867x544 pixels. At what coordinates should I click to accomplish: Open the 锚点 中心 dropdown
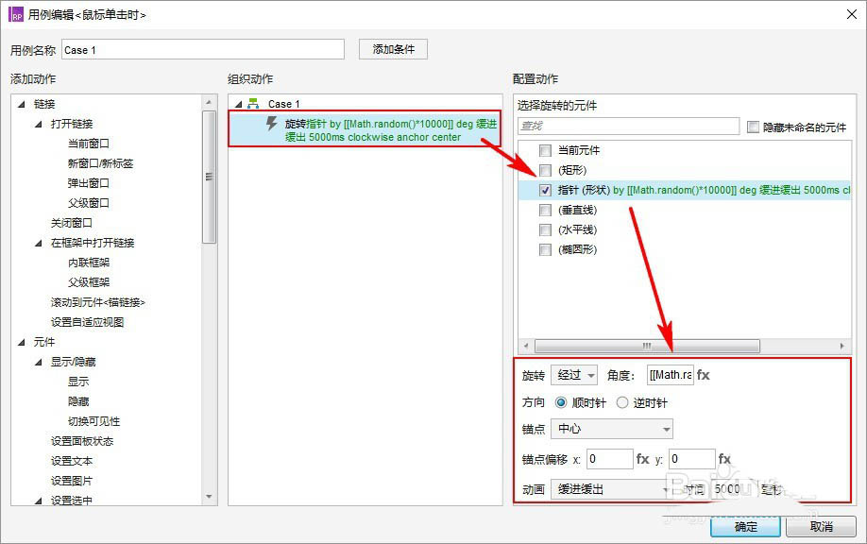(x=612, y=429)
